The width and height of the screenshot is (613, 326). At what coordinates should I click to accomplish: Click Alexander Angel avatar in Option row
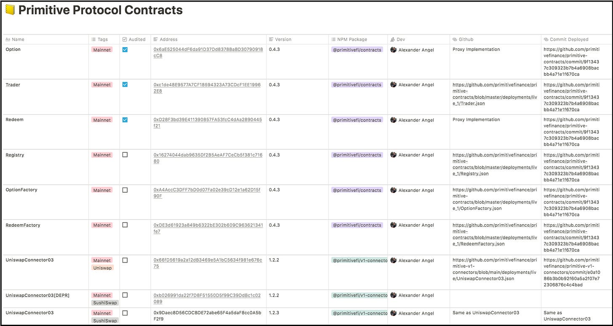tap(393, 50)
